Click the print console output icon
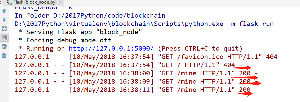Image resolution: width=300 pixels, height=102 pixels. click(4, 46)
